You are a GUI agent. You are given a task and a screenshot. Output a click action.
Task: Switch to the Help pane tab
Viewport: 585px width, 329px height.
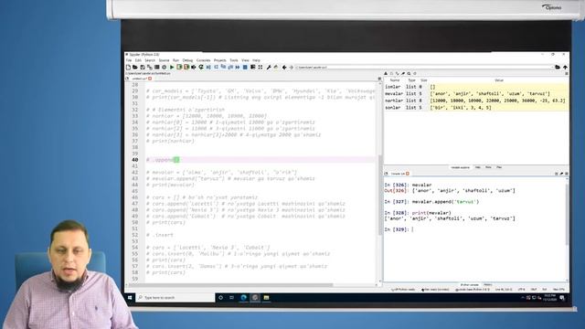coord(477,167)
